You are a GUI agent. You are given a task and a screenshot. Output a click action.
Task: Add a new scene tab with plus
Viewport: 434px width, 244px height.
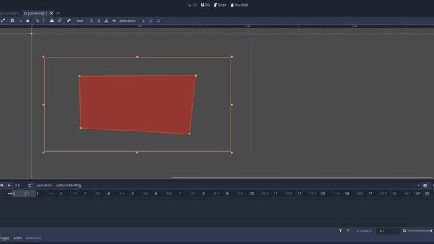[x=58, y=13]
